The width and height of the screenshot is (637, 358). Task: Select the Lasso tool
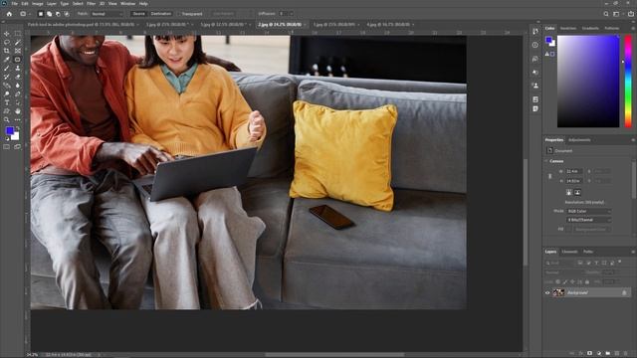point(7,42)
